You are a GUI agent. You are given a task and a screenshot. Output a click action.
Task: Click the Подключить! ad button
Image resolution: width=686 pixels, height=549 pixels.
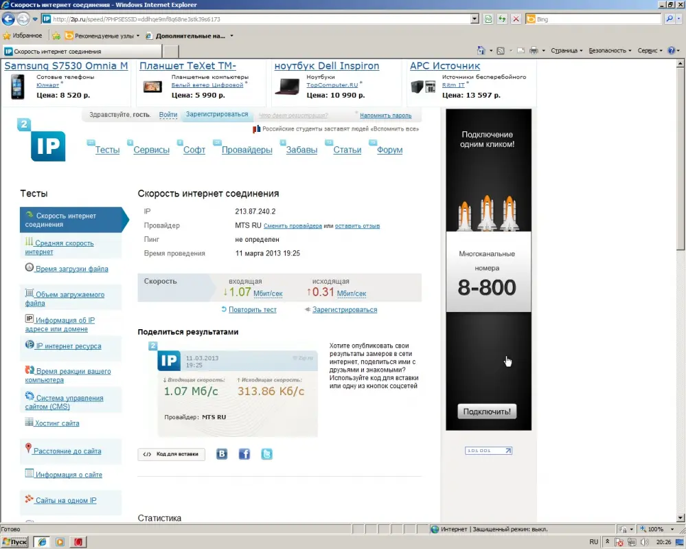click(487, 412)
